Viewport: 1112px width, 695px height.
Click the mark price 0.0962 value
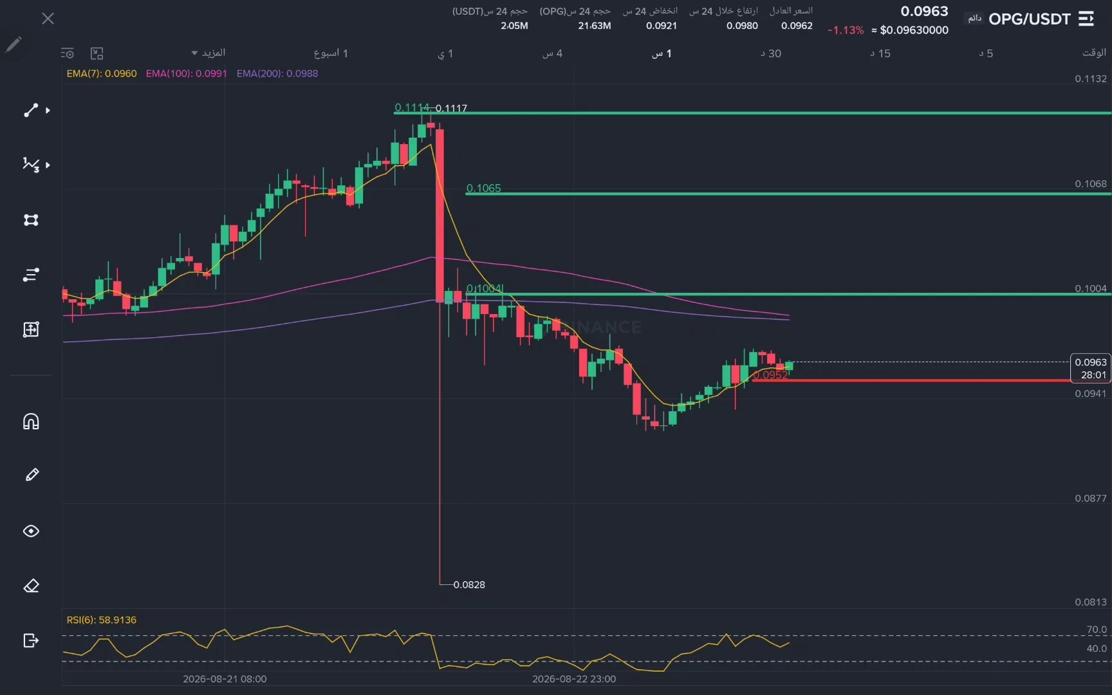(x=797, y=26)
